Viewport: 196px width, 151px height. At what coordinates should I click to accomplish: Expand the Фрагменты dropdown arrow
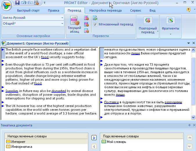click(170, 34)
